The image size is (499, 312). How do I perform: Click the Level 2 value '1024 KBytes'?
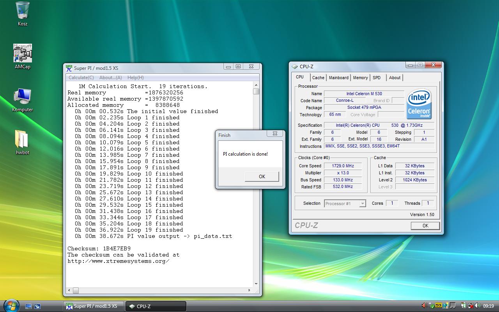coord(415,180)
